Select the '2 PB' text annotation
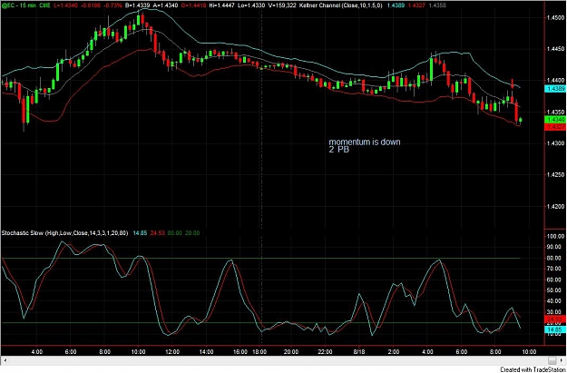The height and width of the screenshot is (373, 567). [338, 150]
